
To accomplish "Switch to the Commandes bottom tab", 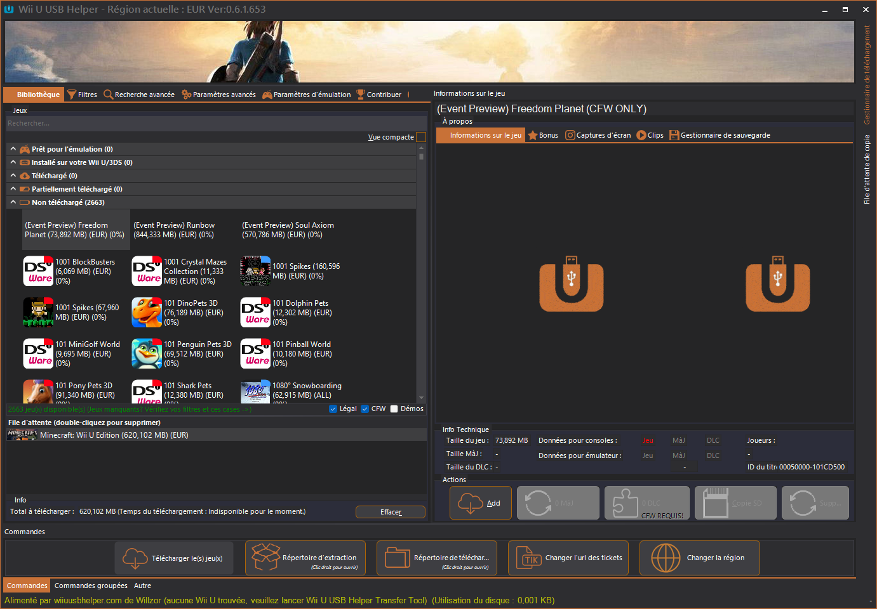I will [27, 586].
